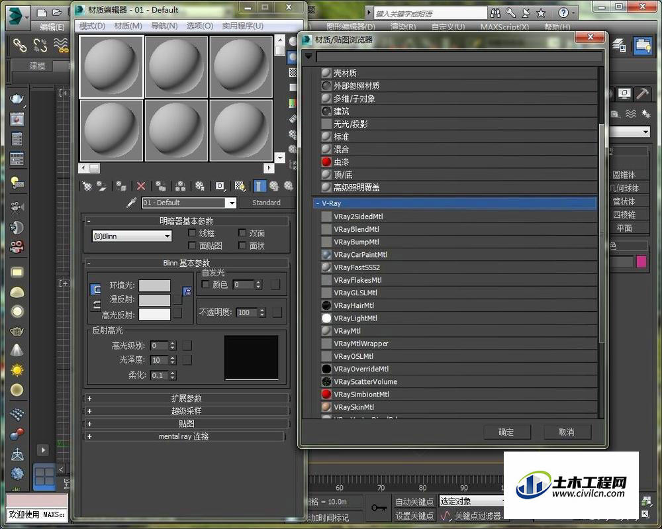The image size is (662, 529).
Task: Enable the 双面 two-sided checkbox
Action: 242,233
